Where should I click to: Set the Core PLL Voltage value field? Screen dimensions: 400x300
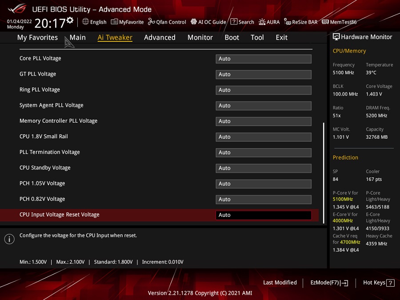pos(264,59)
